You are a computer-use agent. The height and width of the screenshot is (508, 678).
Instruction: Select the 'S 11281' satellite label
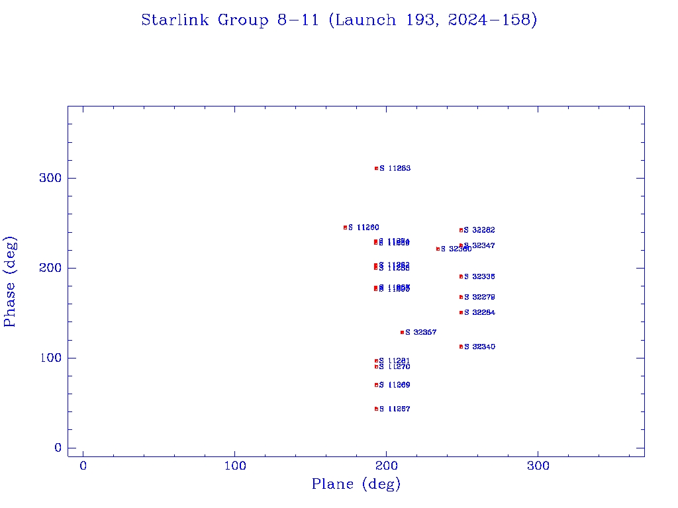click(395, 360)
